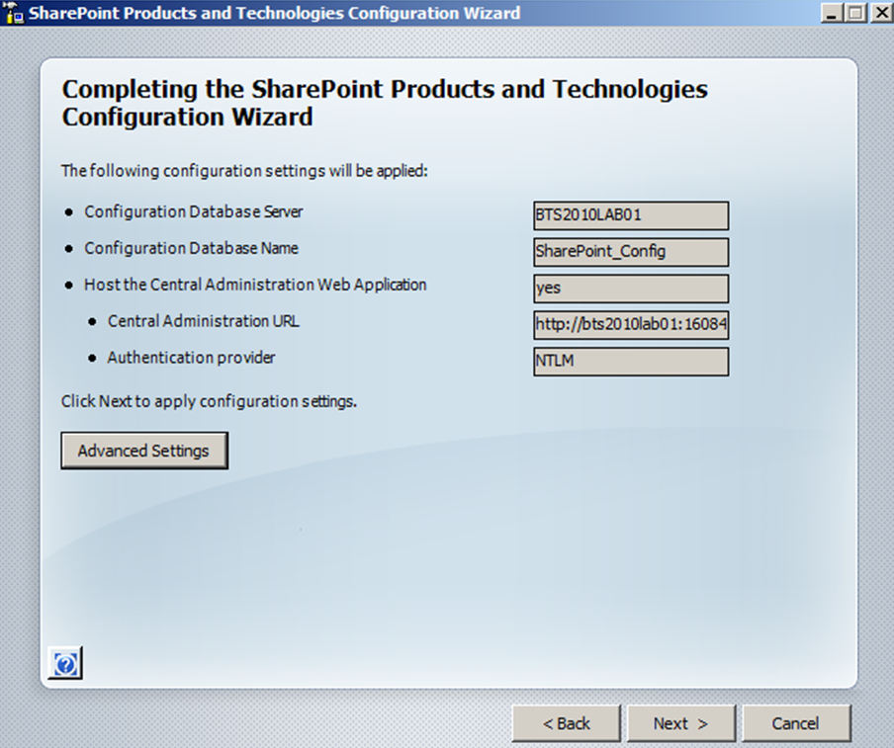Select the SharePoint_Config database name field
Image resolution: width=894 pixels, height=748 pixels.
tap(630, 252)
